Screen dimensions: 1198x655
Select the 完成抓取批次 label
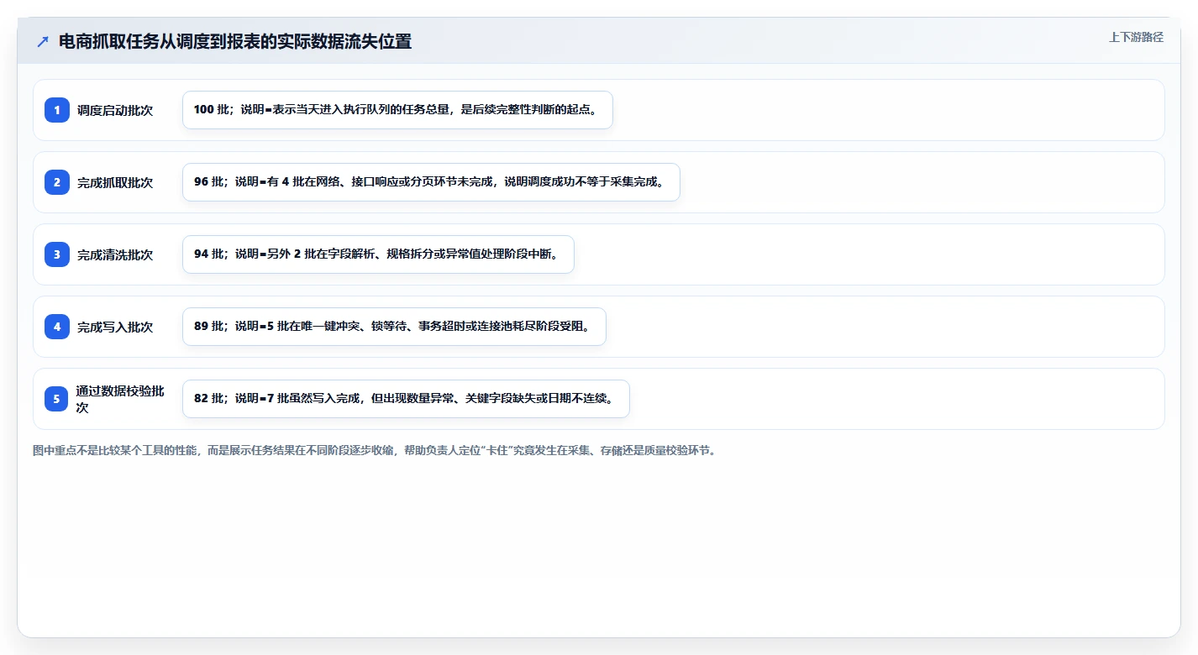(x=115, y=182)
